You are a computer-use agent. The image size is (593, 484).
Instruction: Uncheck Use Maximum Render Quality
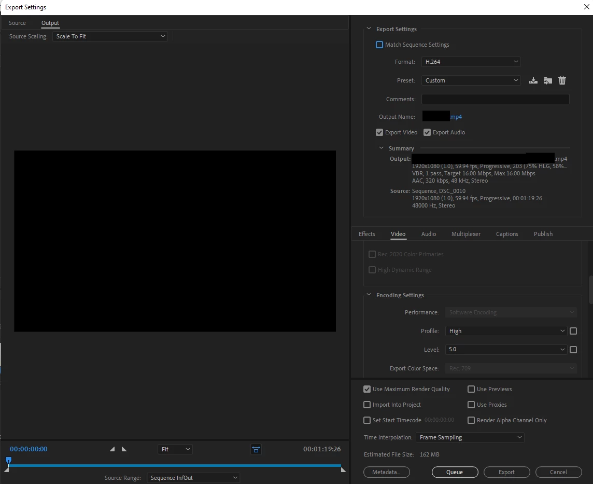[x=367, y=389]
